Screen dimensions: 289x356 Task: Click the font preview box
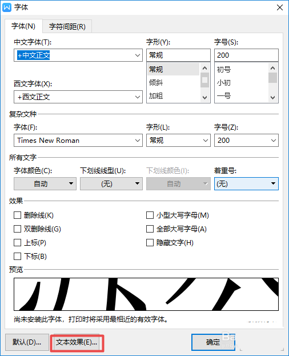(146, 294)
